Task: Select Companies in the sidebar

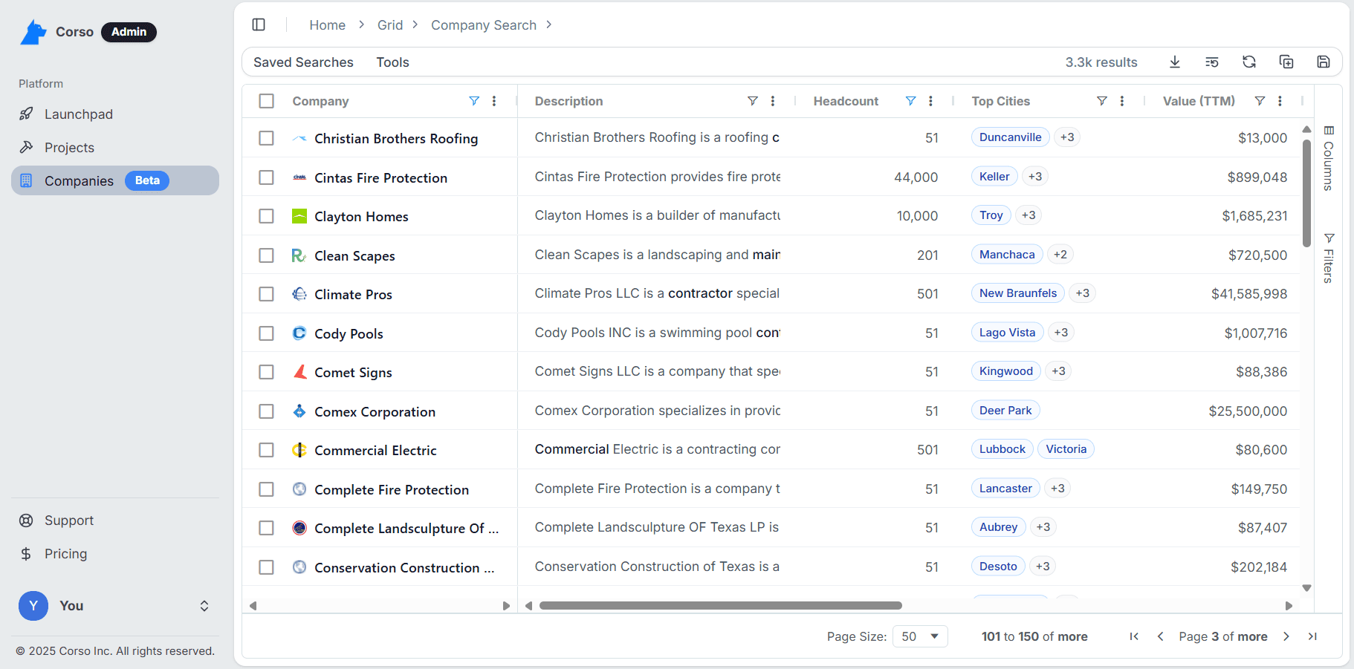Action: [x=115, y=180]
